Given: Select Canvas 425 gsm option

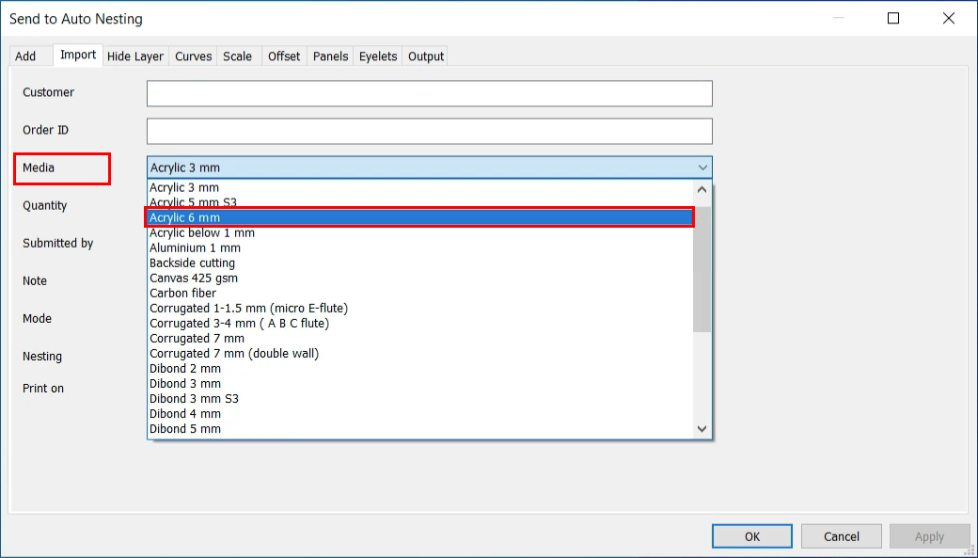Looking at the screenshot, I should [x=194, y=278].
